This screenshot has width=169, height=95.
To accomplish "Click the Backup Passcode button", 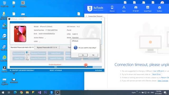I will click(x=38, y=53).
